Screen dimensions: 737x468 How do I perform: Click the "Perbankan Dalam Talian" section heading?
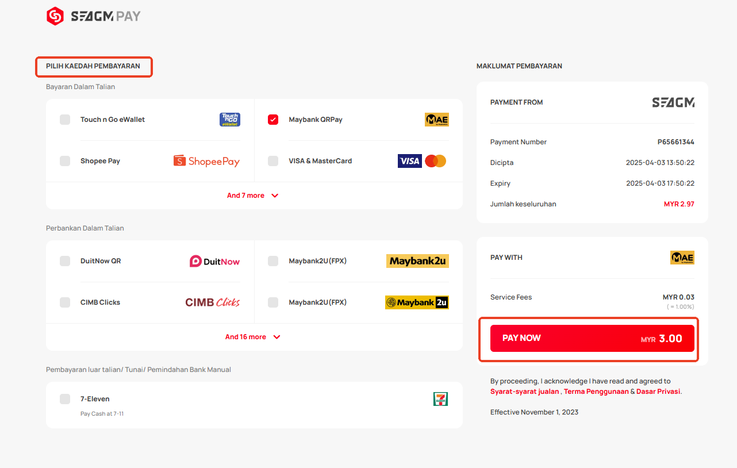(85, 228)
